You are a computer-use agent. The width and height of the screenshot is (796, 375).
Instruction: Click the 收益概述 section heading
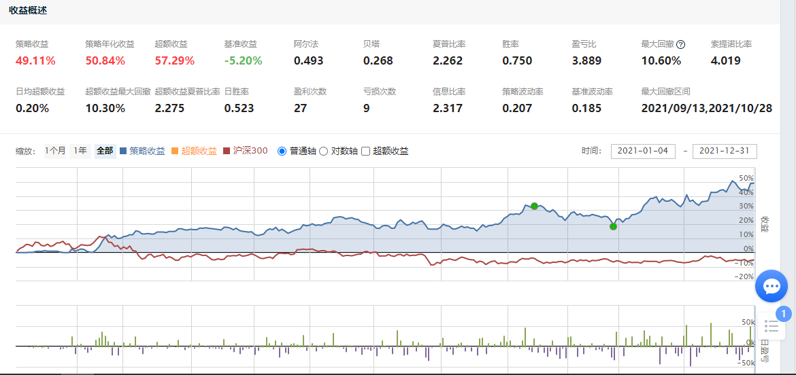click(29, 11)
